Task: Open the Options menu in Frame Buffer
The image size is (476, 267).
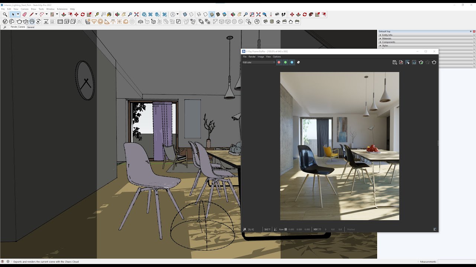Action: coord(277,57)
